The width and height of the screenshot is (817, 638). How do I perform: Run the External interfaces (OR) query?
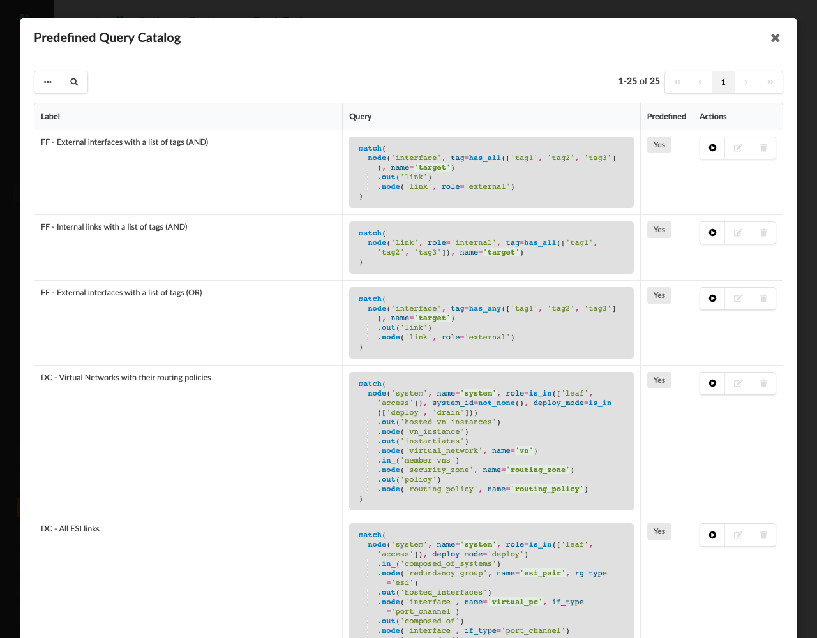tap(712, 299)
